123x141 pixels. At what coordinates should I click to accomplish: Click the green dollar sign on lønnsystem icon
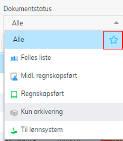[14, 129]
